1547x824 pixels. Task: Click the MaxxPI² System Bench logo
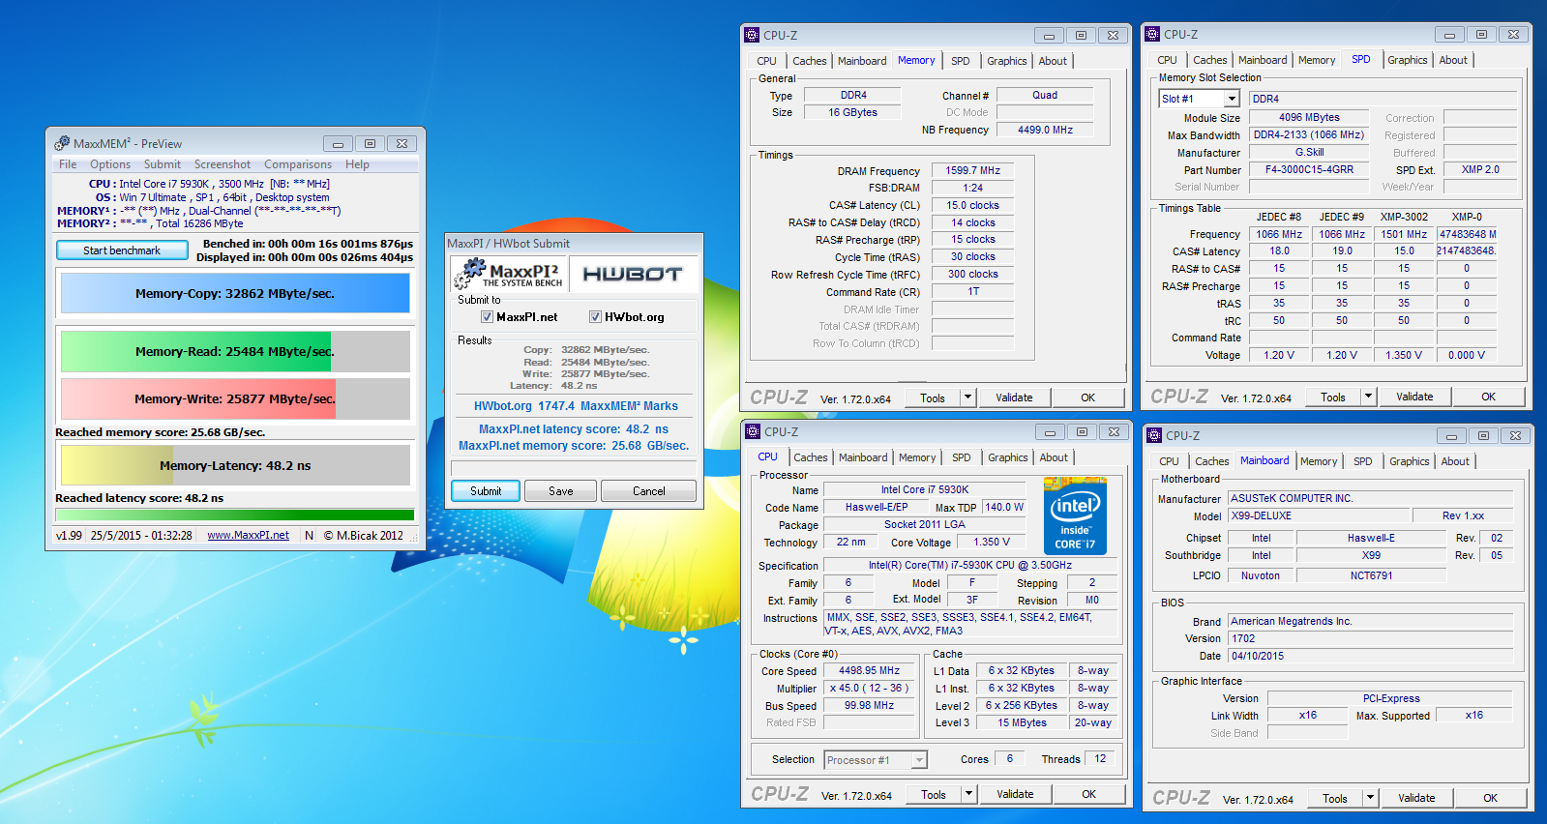coord(509,274)
